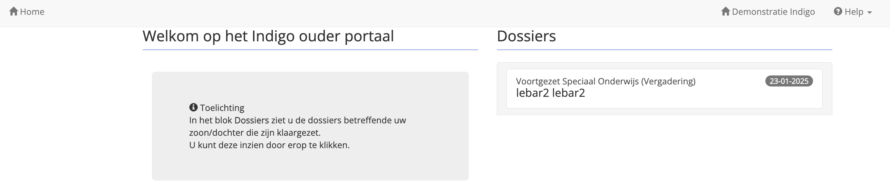The height and width of the screenshot is (195, 890).
Task: Select the Toelichting label text
Action: [222, 108]
